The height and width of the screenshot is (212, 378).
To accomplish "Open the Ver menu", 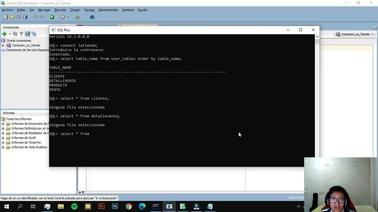I will [32, 10].
